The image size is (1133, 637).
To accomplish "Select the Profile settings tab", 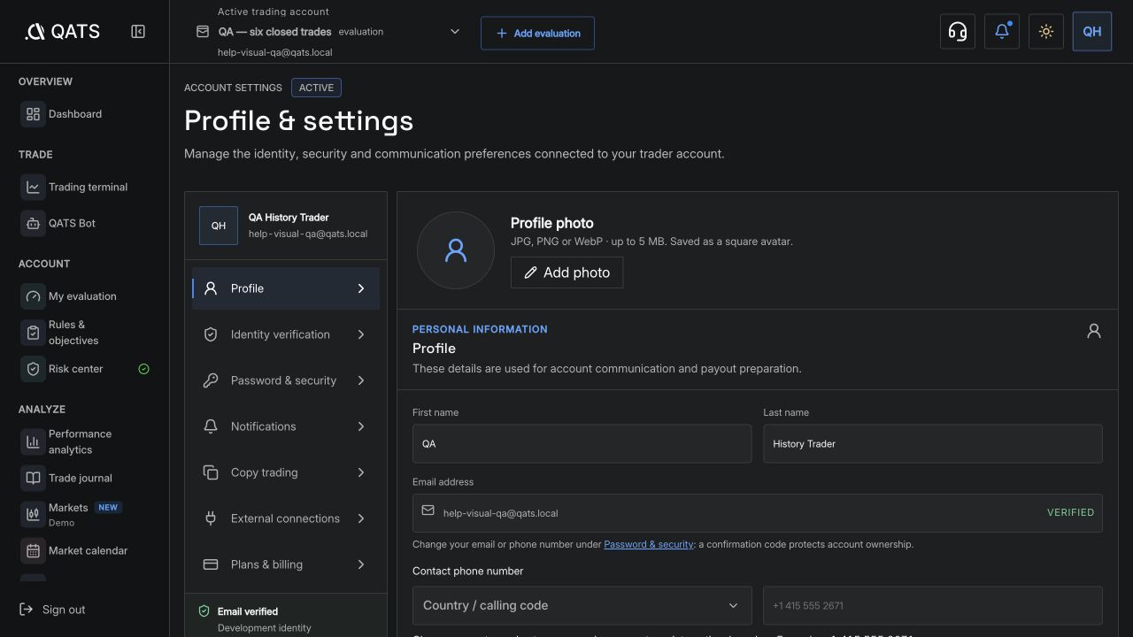I will coord(286,288).
